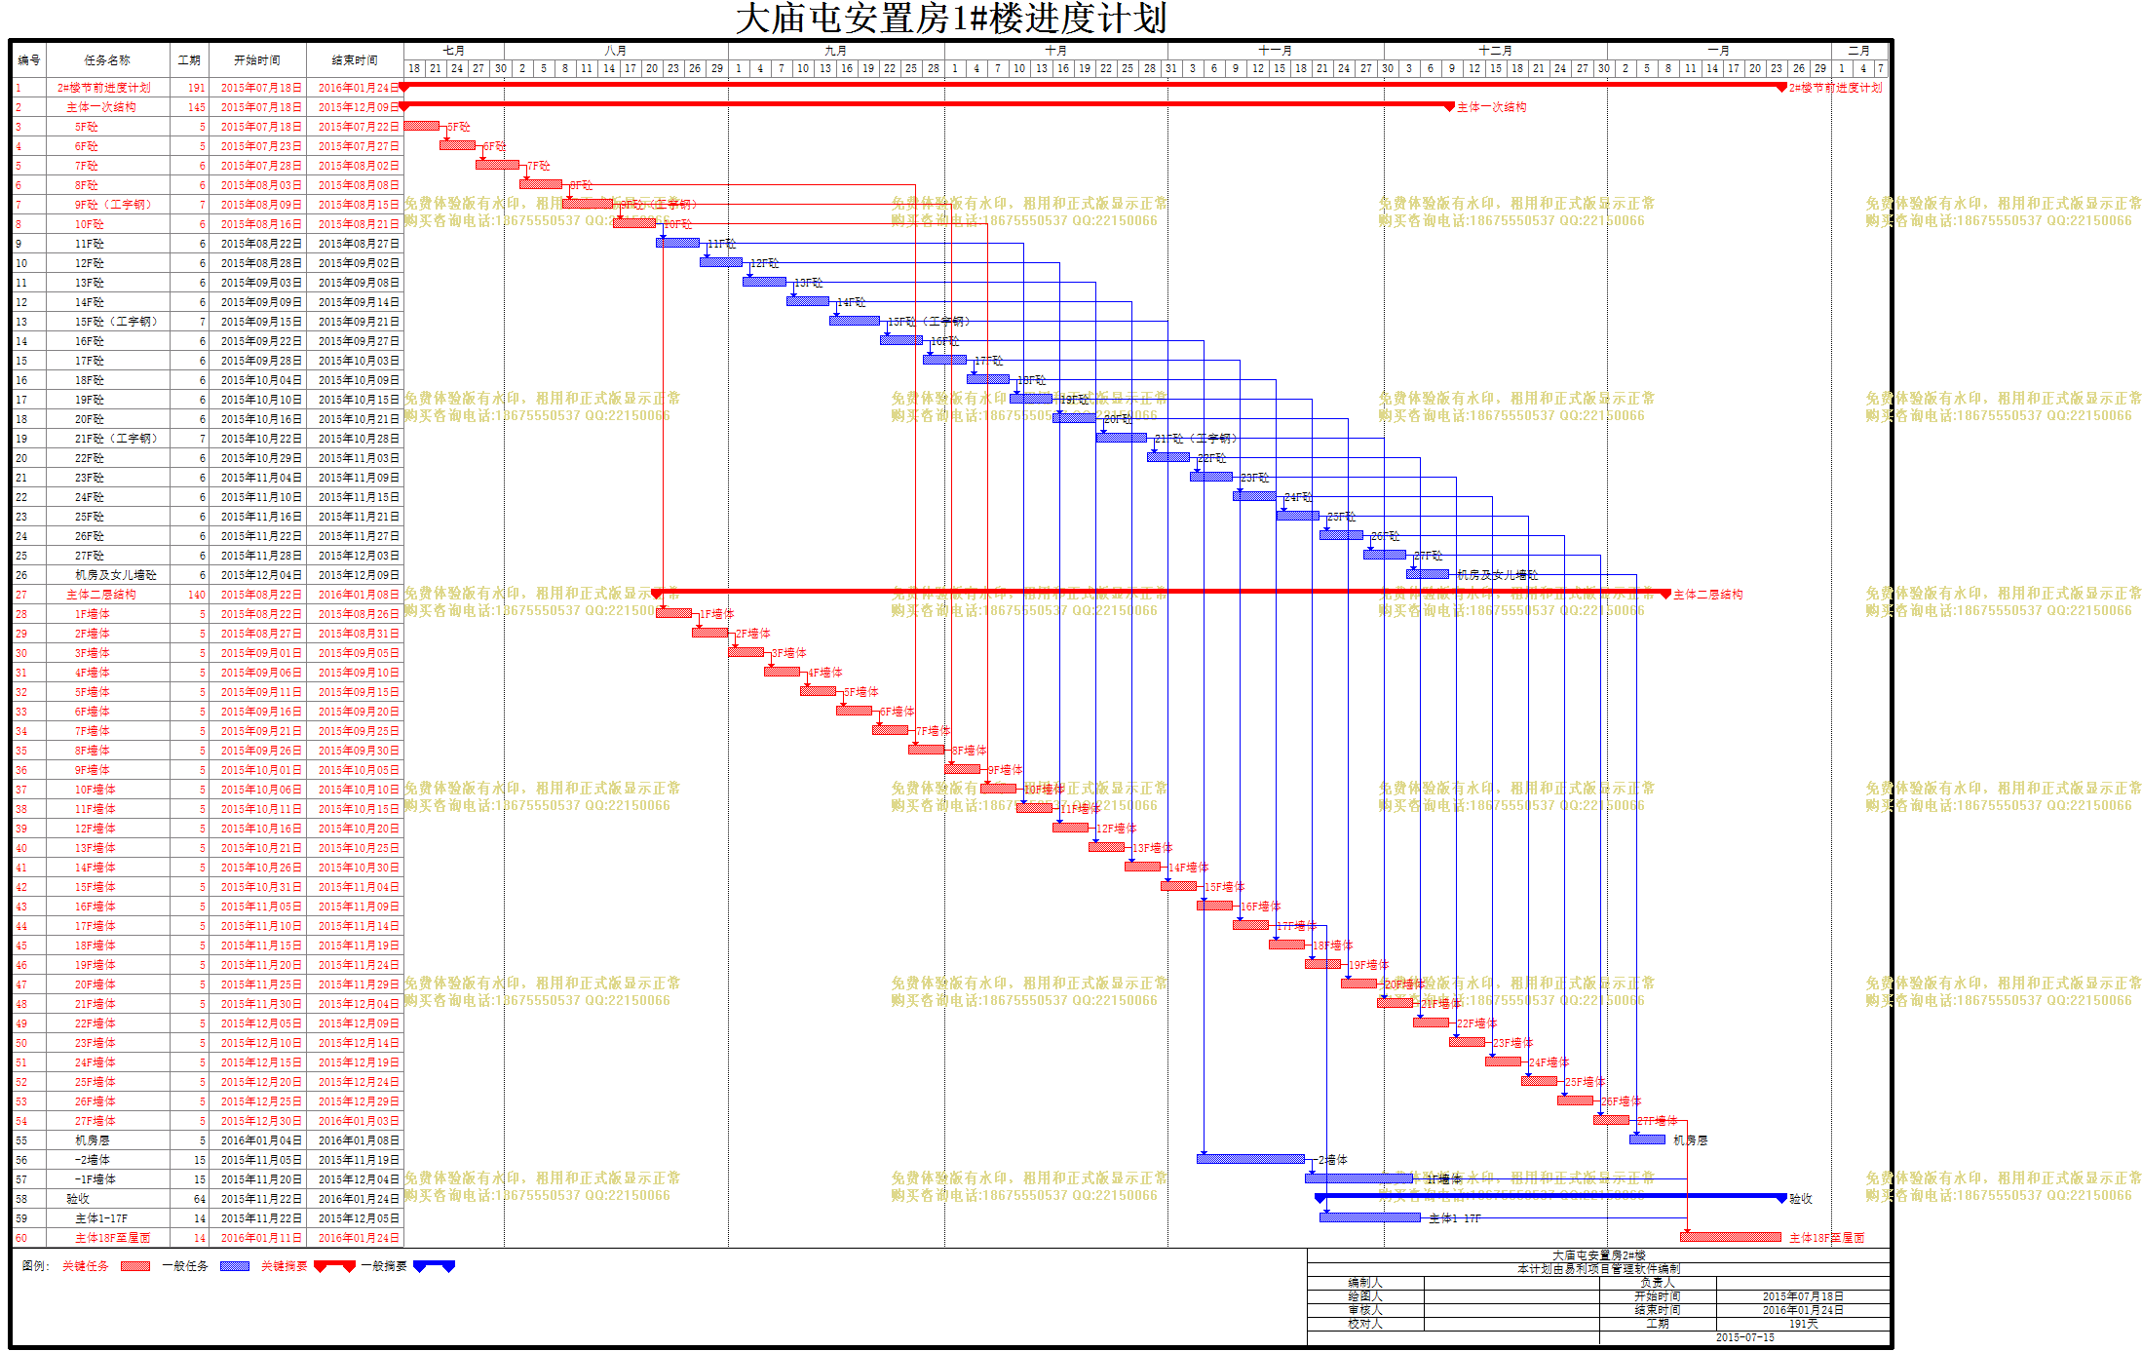Click the text 本计划由易利项目管理软件编制 in the title block
Image resolution: width=2142 pixels, height=1351 pixels.
[1599, 1269]
